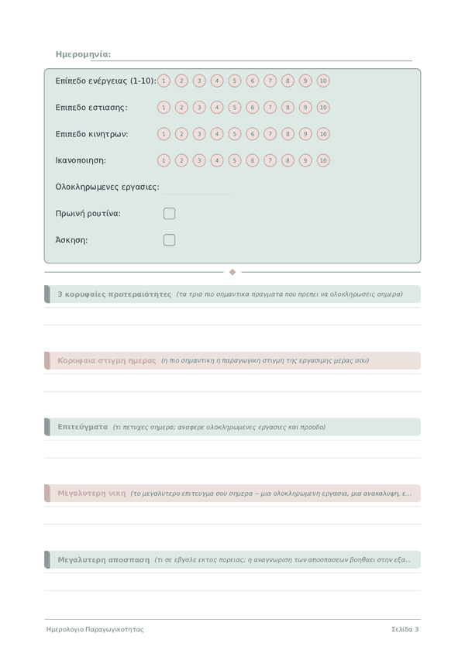Choose rating 3 for Επιπεδο εστιασης
Screen dimensions: 465x657
coord(199,108)
